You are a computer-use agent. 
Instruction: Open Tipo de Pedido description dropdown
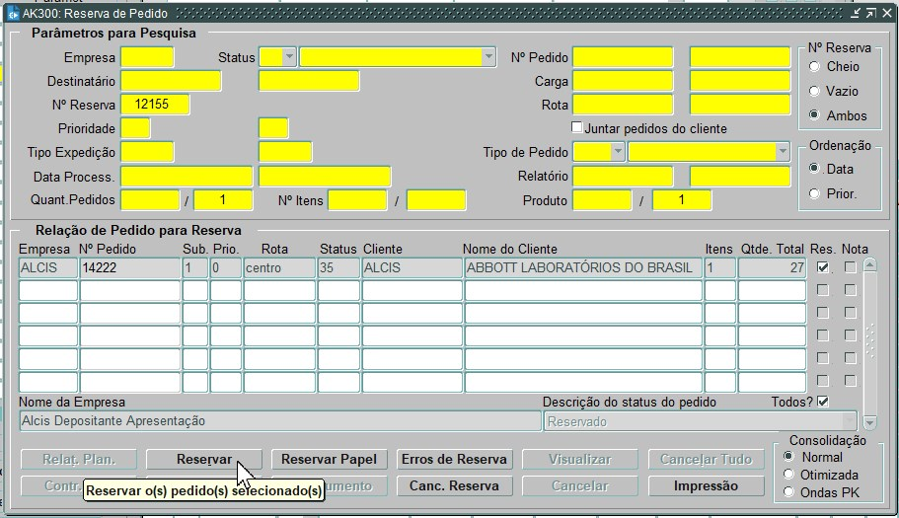[783, 152]
